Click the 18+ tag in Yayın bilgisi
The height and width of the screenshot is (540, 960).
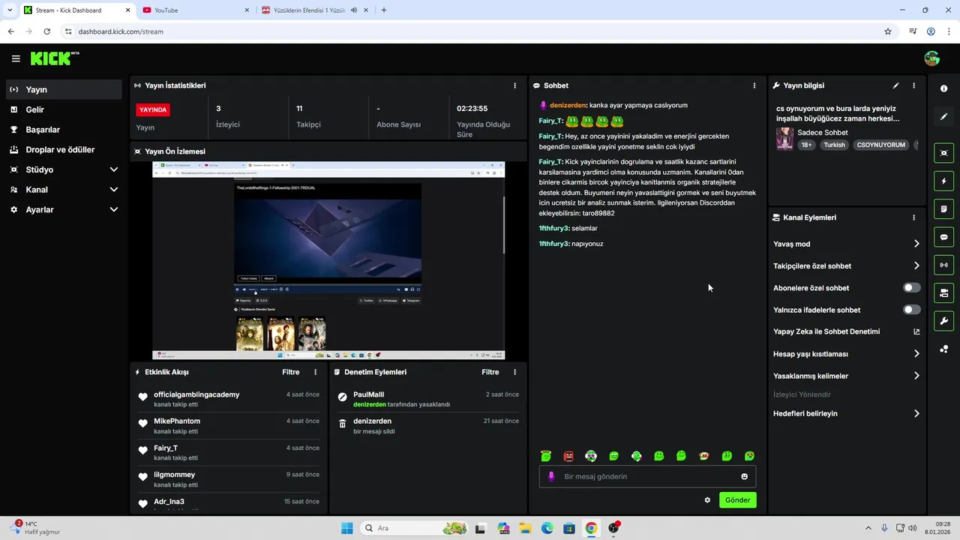pyautogui.click(x=806, y=145)
